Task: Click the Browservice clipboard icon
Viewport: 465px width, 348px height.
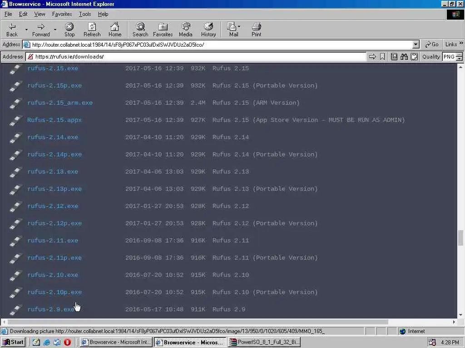Action: [x=414, y=57]
